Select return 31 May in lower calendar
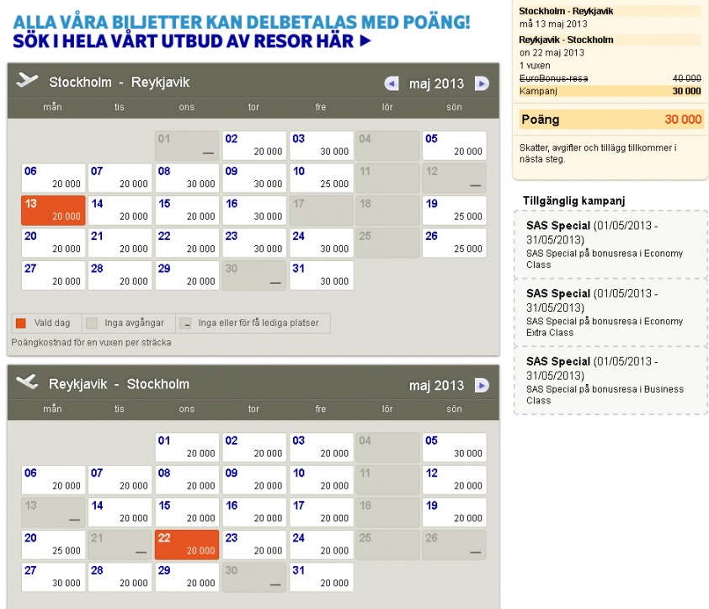 [x=321, y=577]
